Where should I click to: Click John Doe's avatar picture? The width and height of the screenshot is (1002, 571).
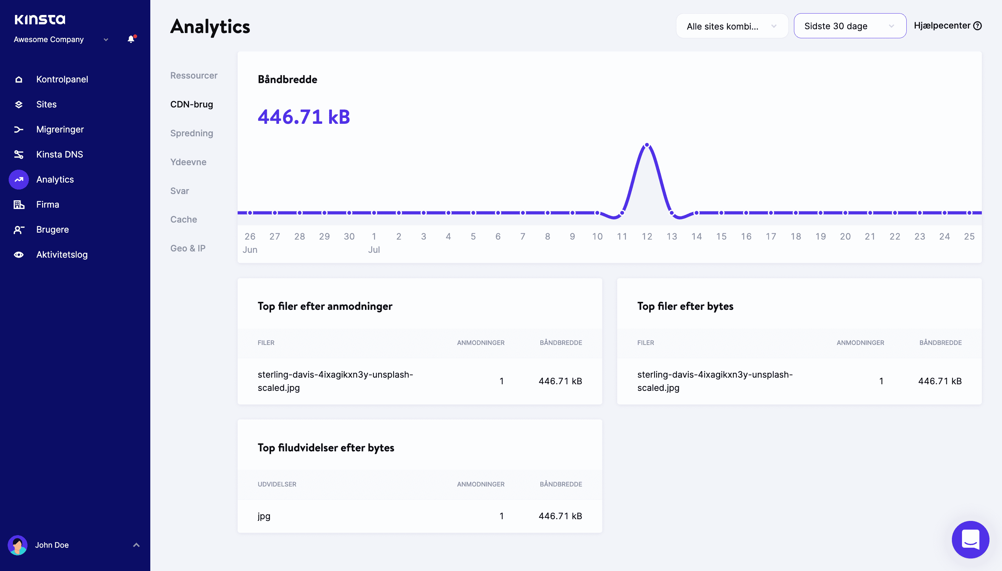(x=18, y=545)
